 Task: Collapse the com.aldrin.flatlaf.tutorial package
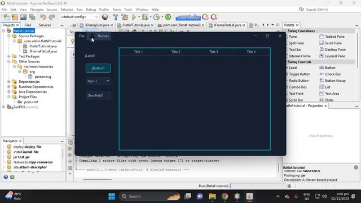tap(14, 41)
